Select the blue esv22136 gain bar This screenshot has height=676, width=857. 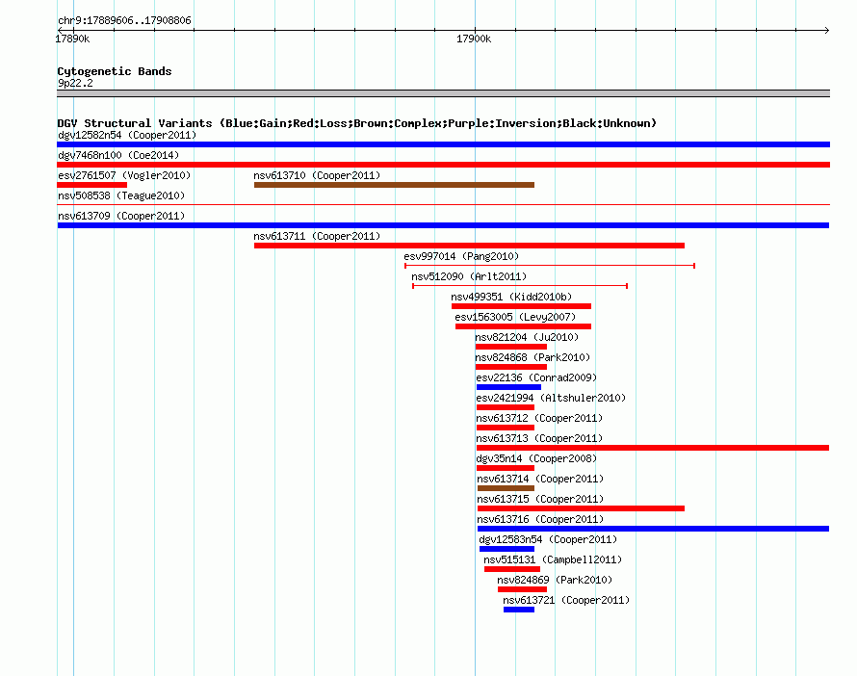tap(508, 387)
